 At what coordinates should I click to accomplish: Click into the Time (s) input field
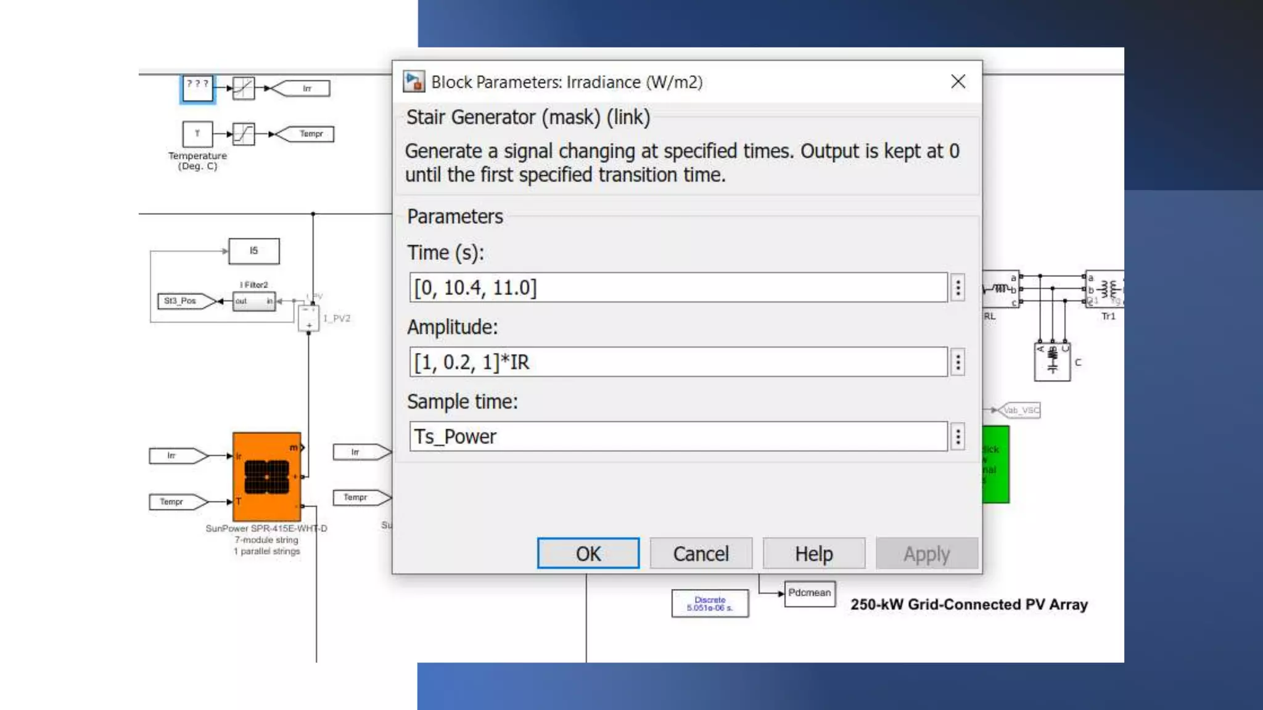[678, 288]
